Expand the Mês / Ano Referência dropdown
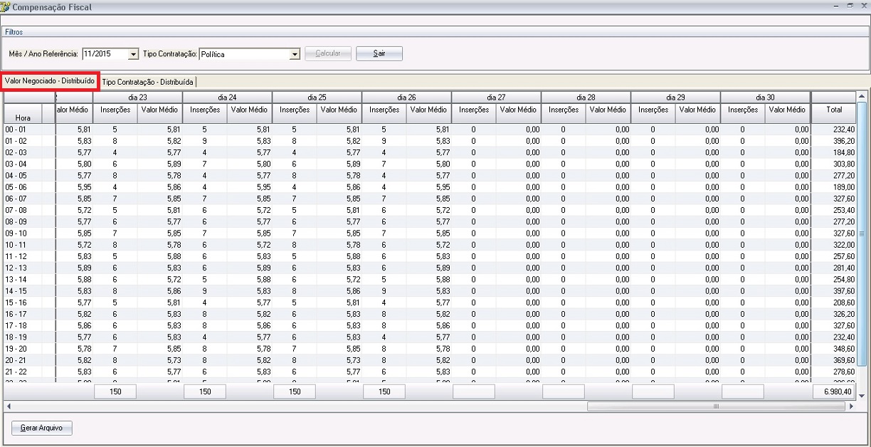This screenshot has width=871, height=447. pyautogui.click(x=133, y=54)
